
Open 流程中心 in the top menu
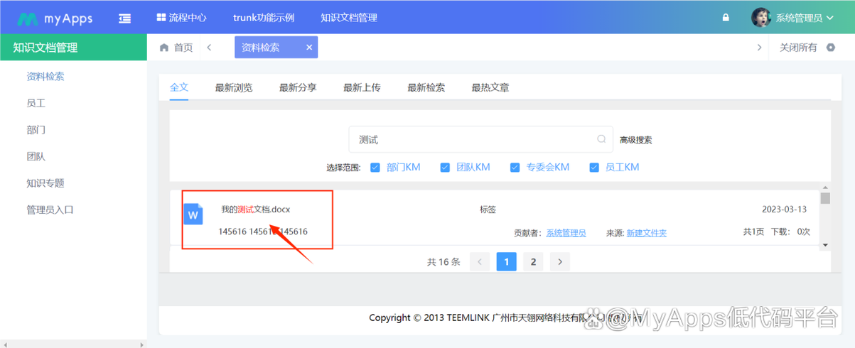tap(182, 18)
